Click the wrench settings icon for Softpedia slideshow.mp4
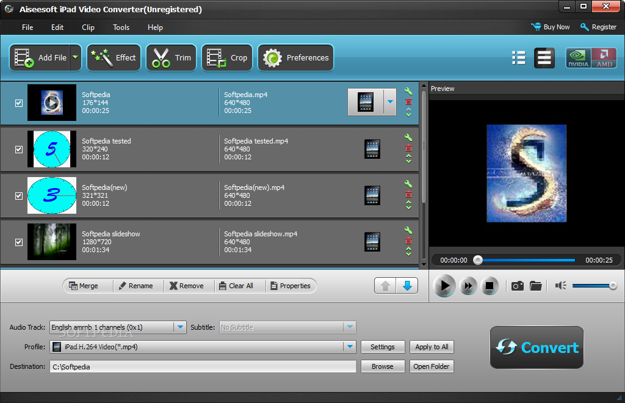Image resolution: width=625 pixels, height=403 pixels. [x=408, y=230]
